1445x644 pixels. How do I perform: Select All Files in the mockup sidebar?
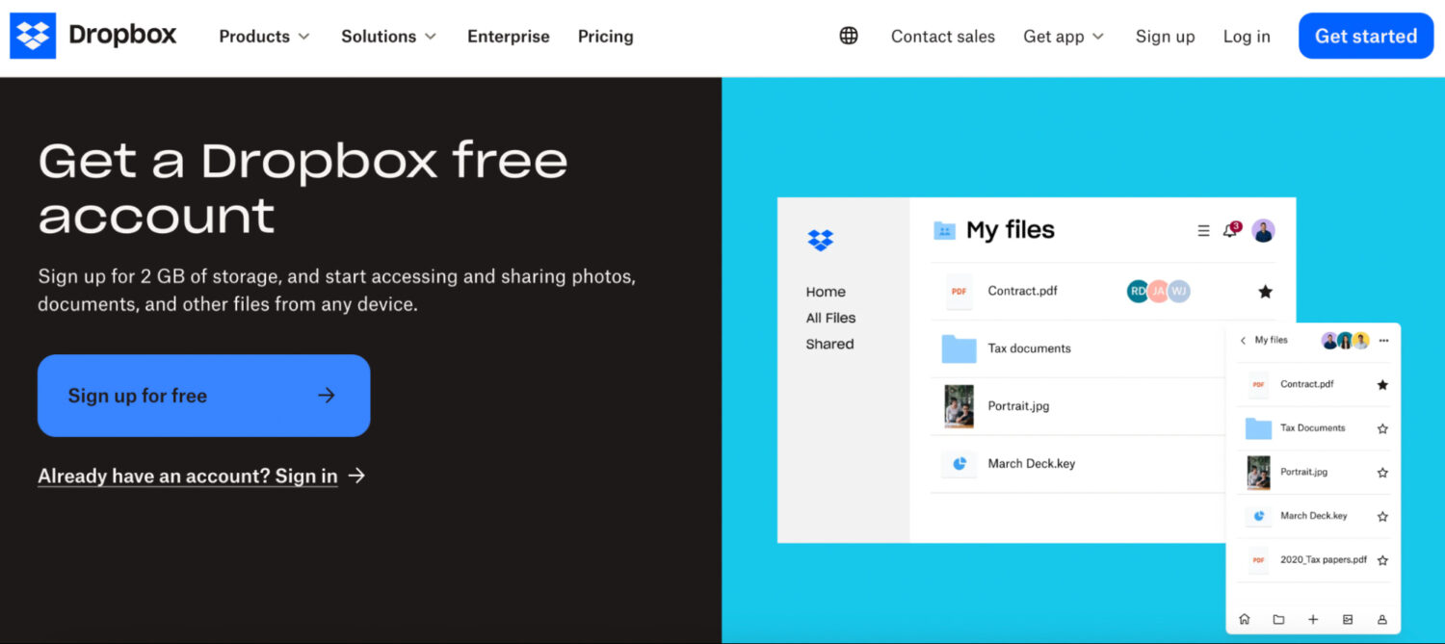pyautogui.click(x=830, y=318)
